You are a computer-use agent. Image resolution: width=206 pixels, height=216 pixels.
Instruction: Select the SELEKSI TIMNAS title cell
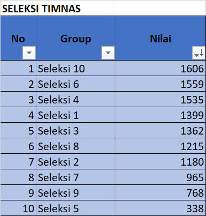pyautogui.click(x=58, y=8)
